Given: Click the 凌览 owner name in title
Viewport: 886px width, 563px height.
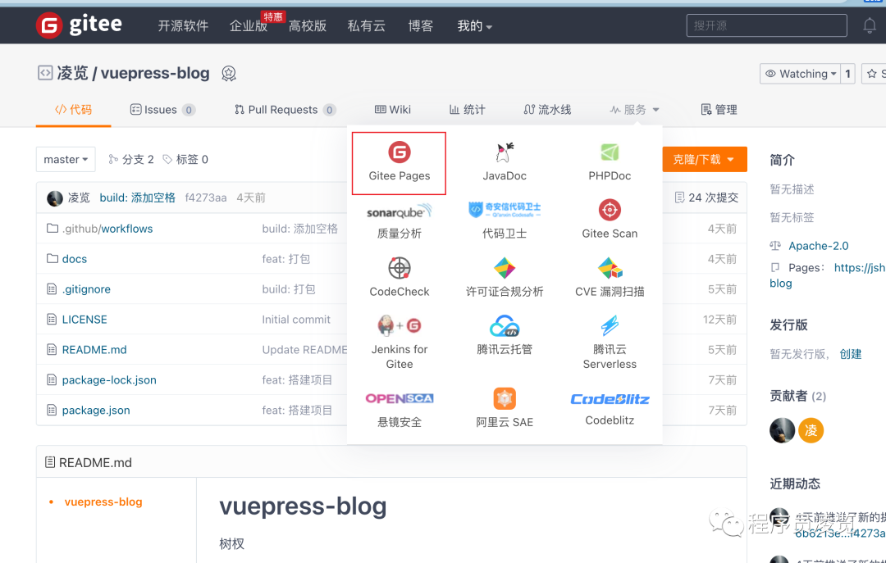Looking at the screenshot, I should pyautogui.click(x=72, y=74).
